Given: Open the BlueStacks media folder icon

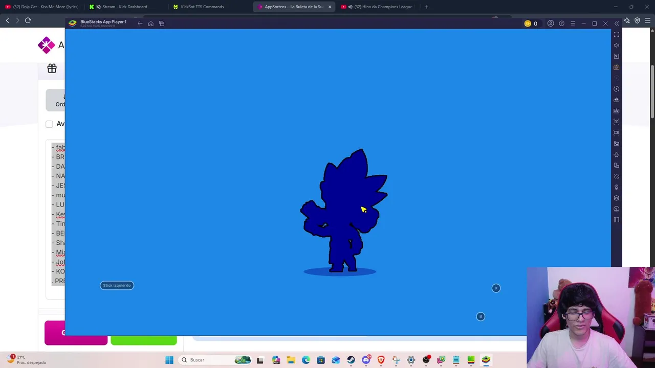Looking at the screenshot, I should click(616, 144).
